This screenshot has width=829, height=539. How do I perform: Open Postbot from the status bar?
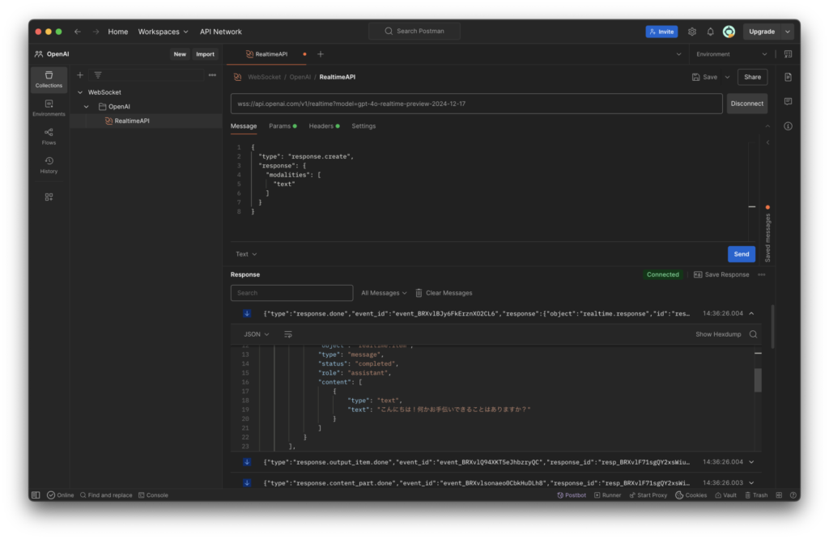[x=572, y=495]
